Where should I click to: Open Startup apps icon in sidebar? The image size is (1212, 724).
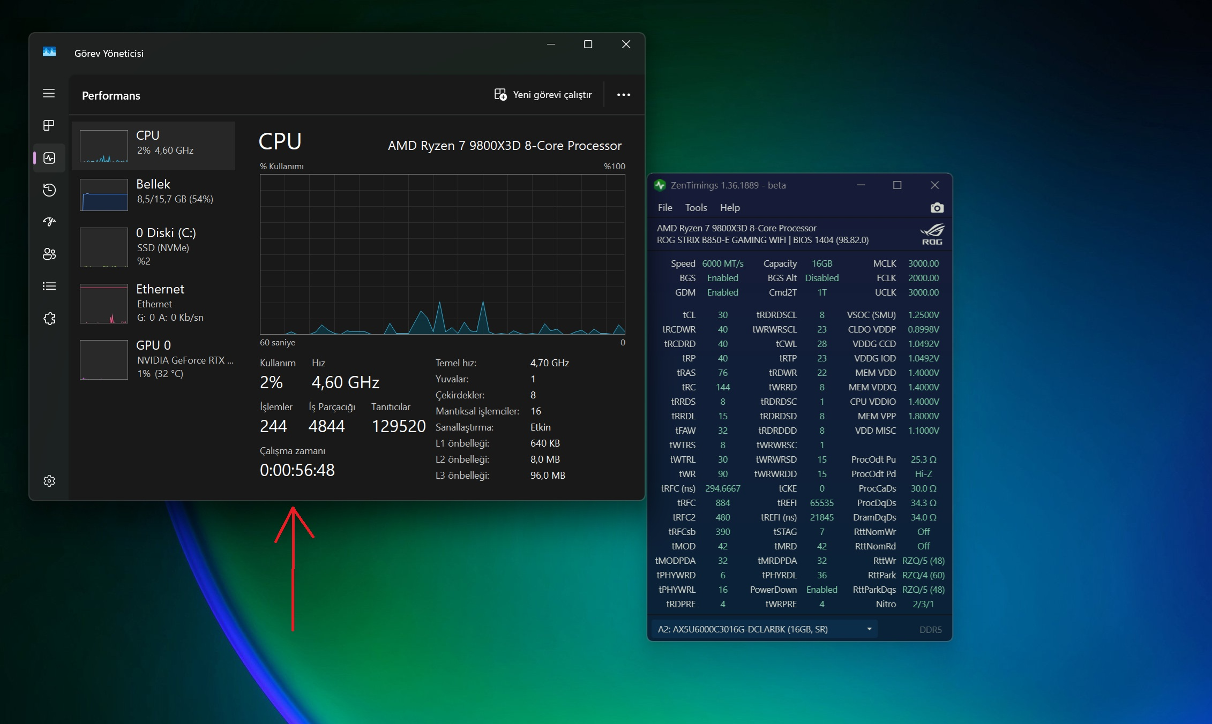click(49, 222)
